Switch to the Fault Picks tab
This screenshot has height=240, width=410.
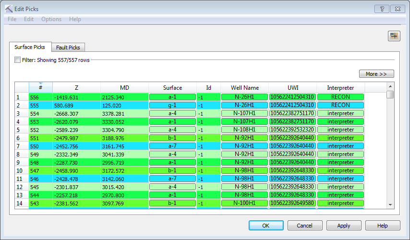point(68,48)
